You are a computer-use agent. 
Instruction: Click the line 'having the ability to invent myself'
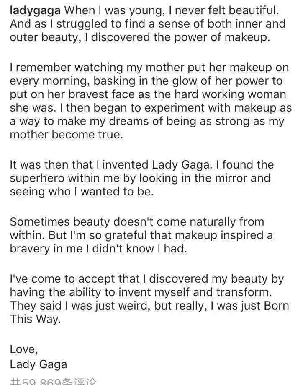click(x=141, y=292)
